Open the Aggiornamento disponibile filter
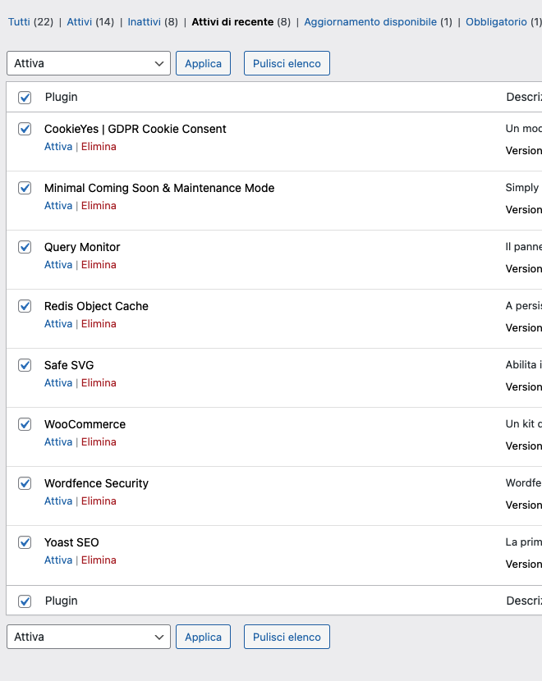 point(370,22)
